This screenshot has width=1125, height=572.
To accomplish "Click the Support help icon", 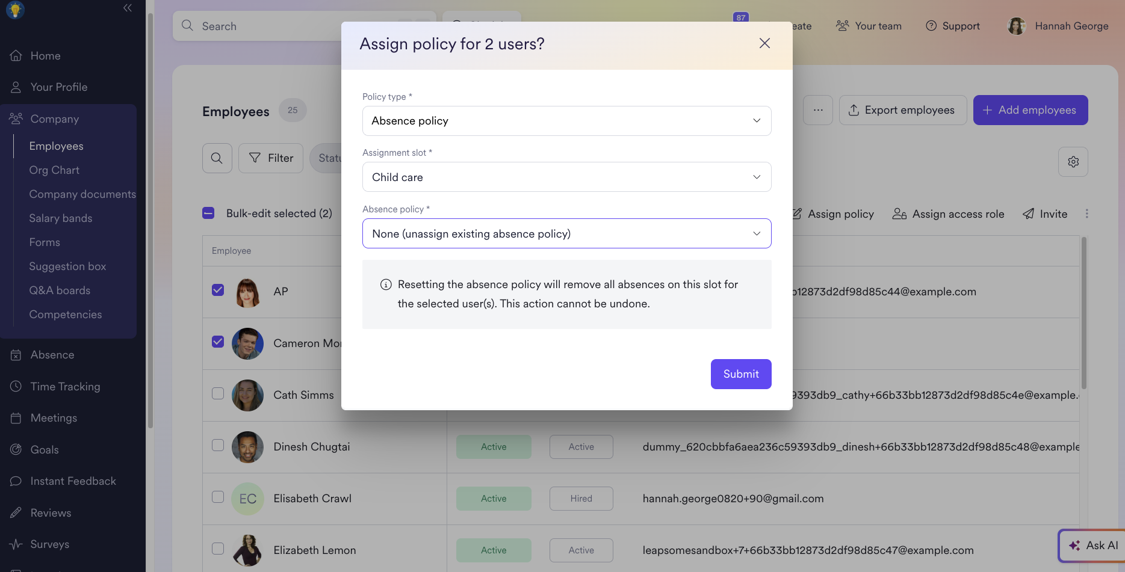I will point(931,26).
